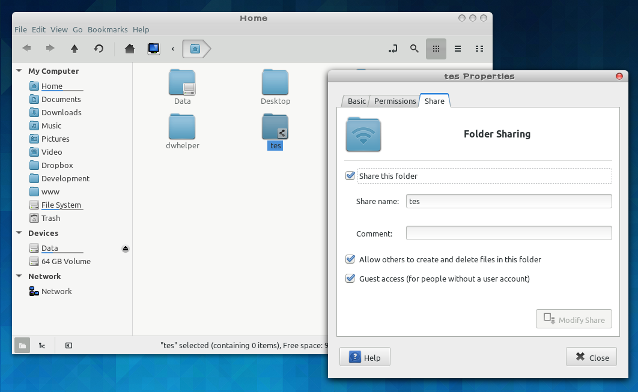Screen dimensions: 638x392
Task: Show tree view in sidebar
Action: point(41,345)
